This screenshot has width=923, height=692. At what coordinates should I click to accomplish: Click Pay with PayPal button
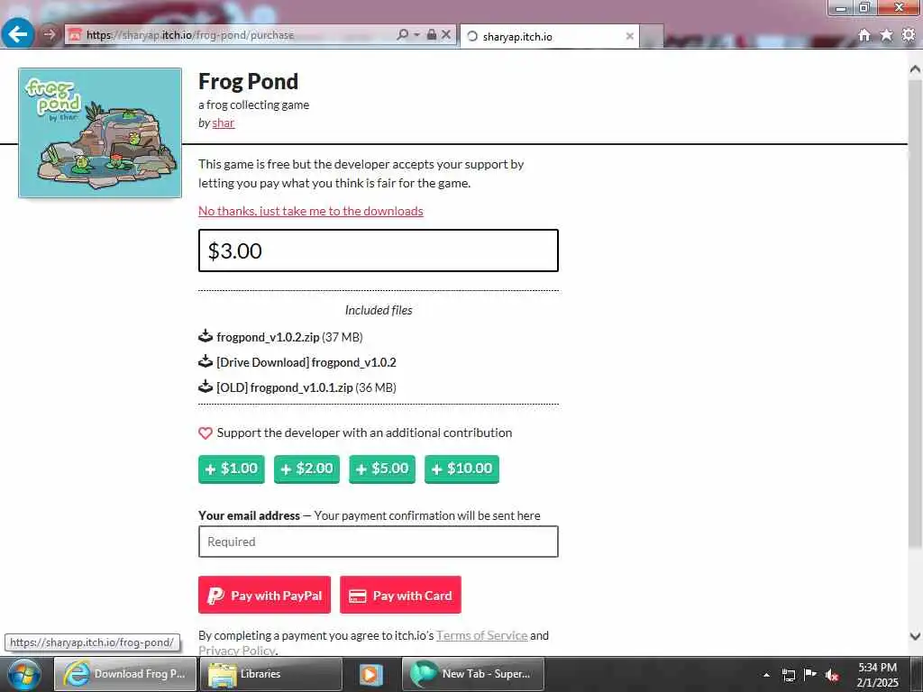click(264, 595)
